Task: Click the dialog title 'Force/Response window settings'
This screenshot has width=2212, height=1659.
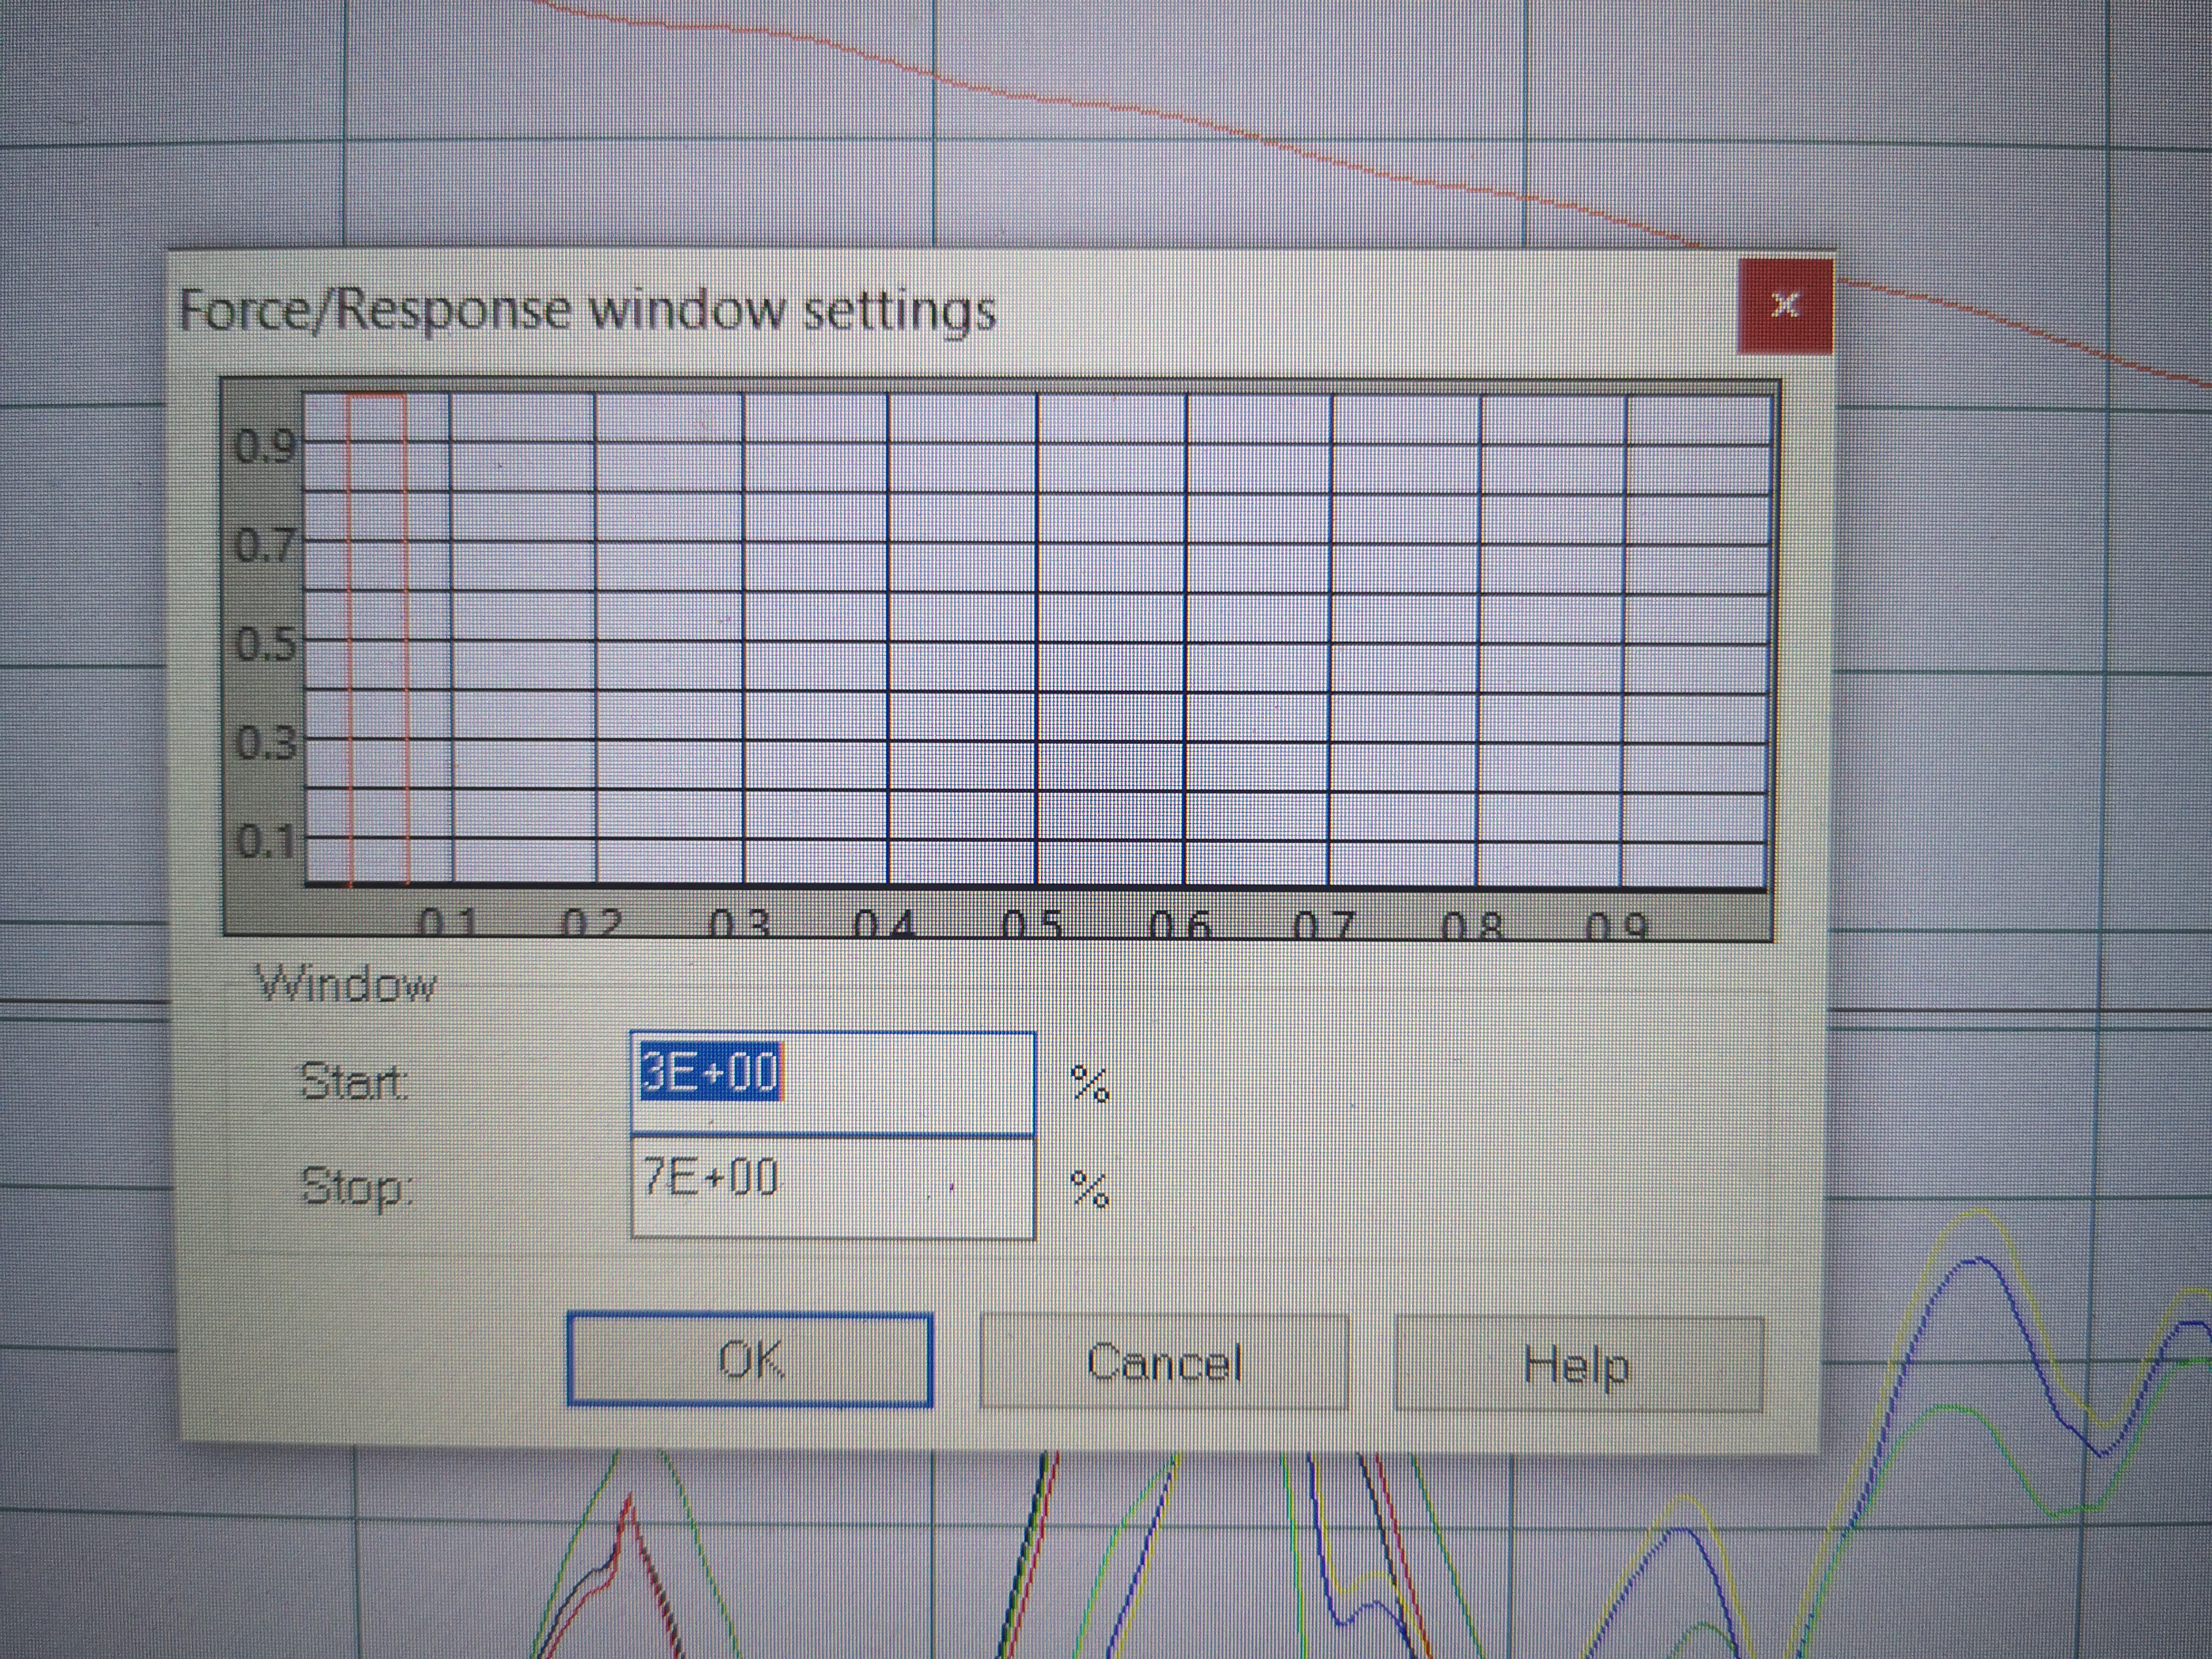Action: coord(587,310)
